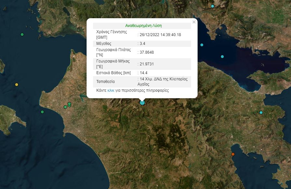Click the green earthquake marker at the upper left sea
The width and height of the screenshot is (291, 189).
pos(22,34)
